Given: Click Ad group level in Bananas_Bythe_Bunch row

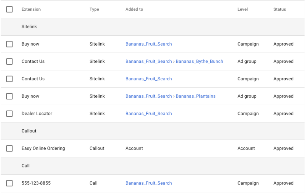Looking at the screenshot, I should point(247,62).
